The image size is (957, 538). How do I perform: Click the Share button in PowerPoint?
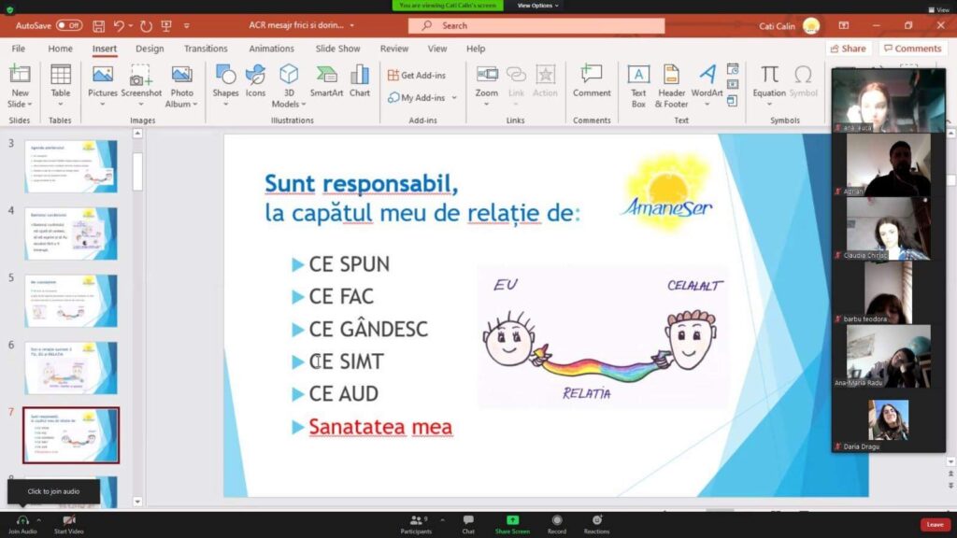849,49
